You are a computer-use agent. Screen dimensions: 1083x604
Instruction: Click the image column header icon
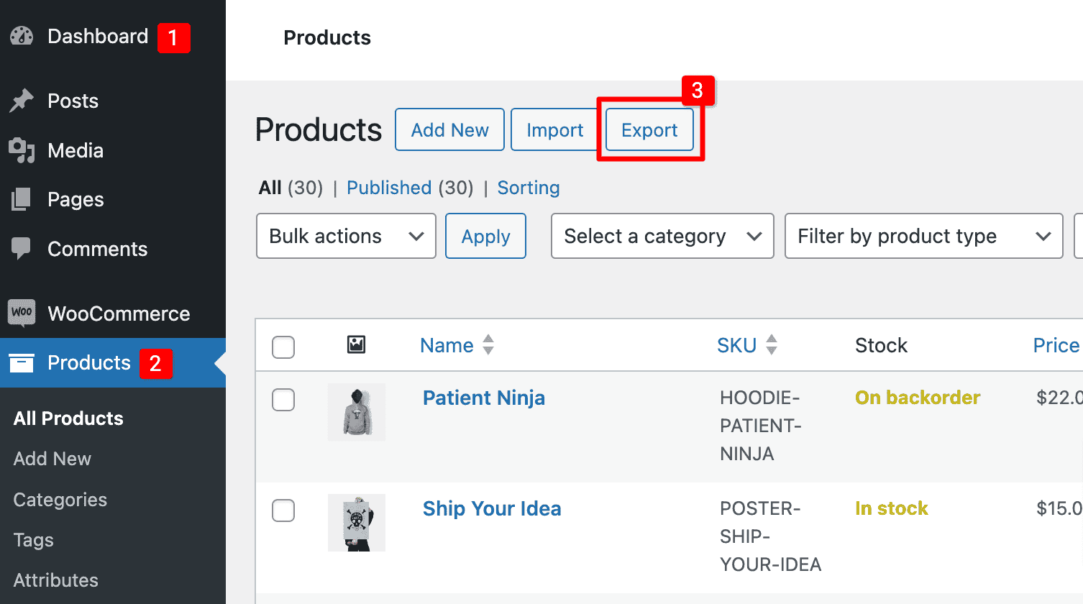pyautogui.click(x=356, y=345)
